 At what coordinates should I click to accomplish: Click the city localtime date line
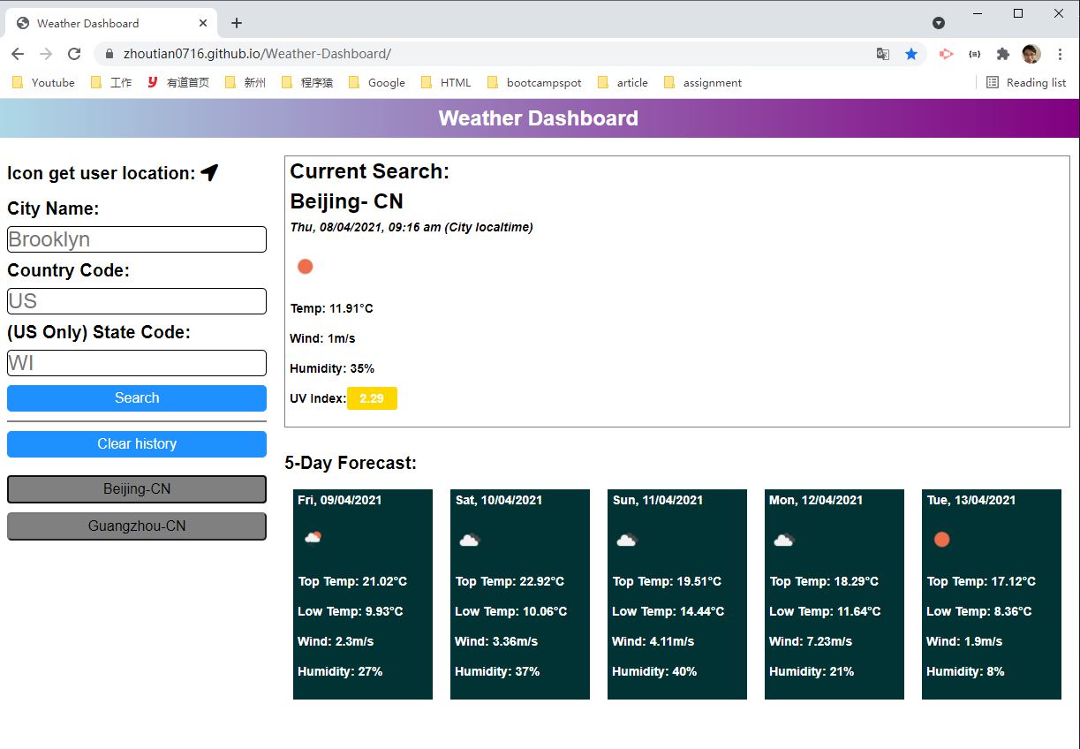pyautogui.click(x=412, y=227)
